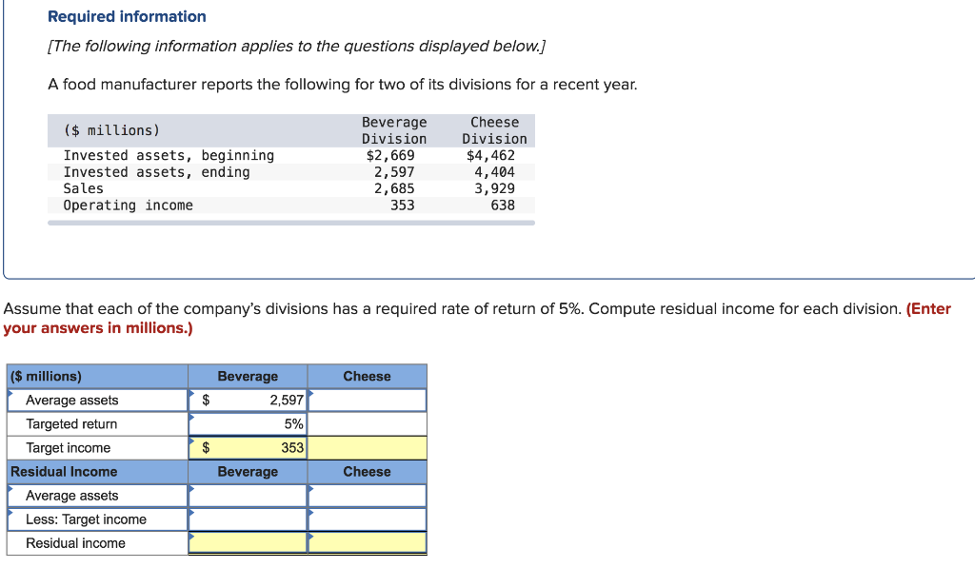Click the horizontal scrollbar under the data table
This screenshot has height=568, width=975.
click(291, 223)
